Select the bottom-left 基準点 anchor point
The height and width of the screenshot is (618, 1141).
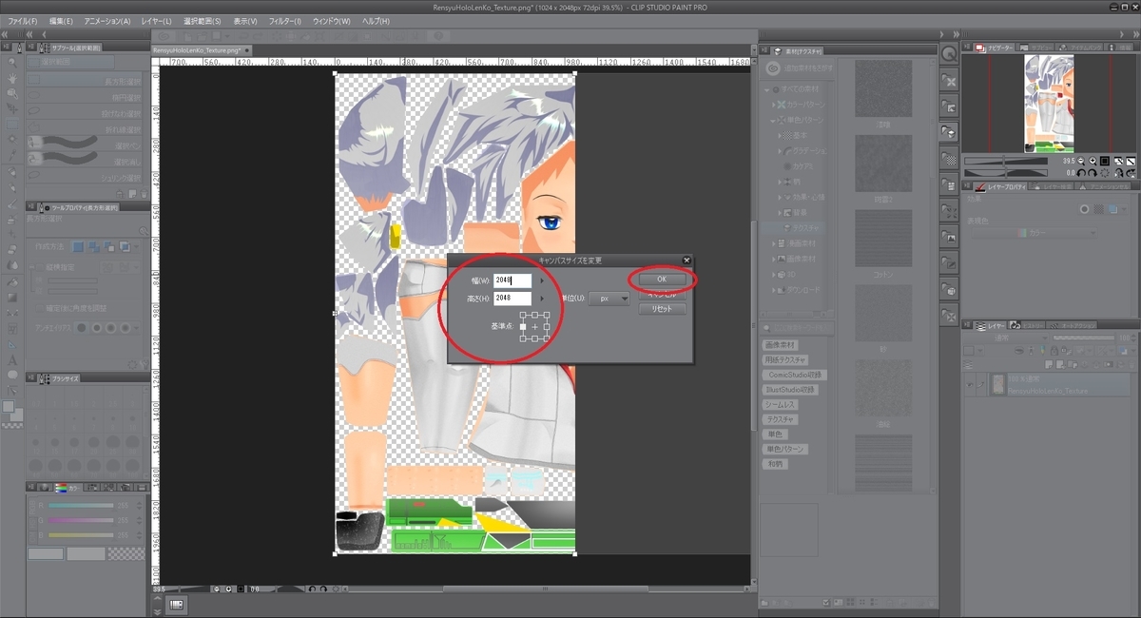pos(523,338)
